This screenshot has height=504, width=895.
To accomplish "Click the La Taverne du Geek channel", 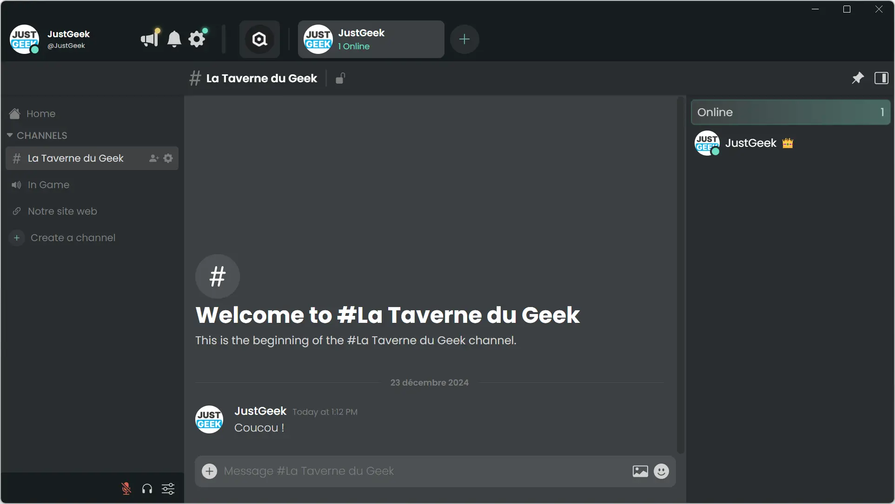I will click(75, 158).
